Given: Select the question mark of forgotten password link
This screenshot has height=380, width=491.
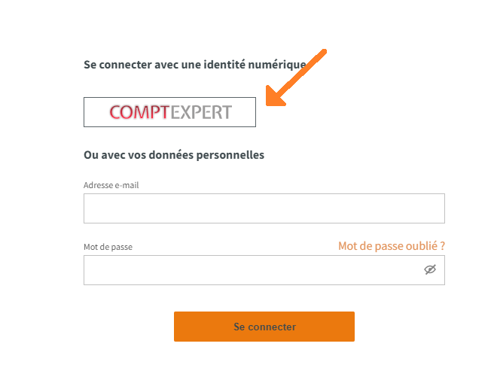Looking at the screenshot, I should 442,246.
